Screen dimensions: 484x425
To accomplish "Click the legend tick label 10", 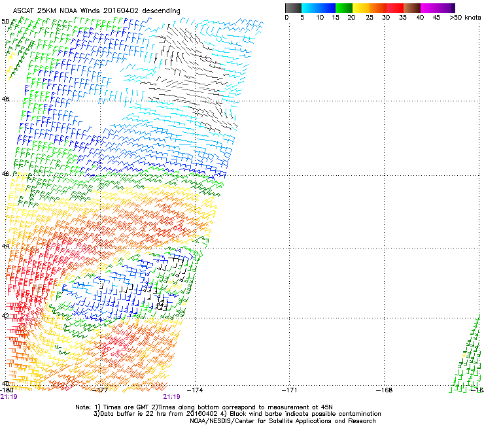I will (x=320, y=18).
